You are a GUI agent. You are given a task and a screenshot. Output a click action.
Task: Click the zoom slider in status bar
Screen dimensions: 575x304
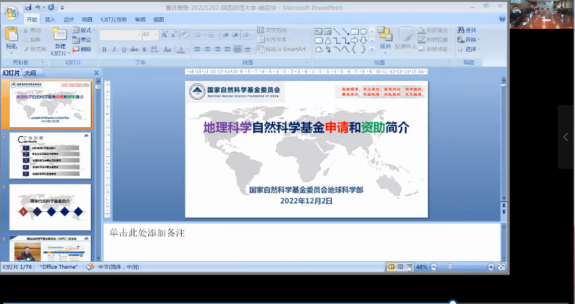450,266
